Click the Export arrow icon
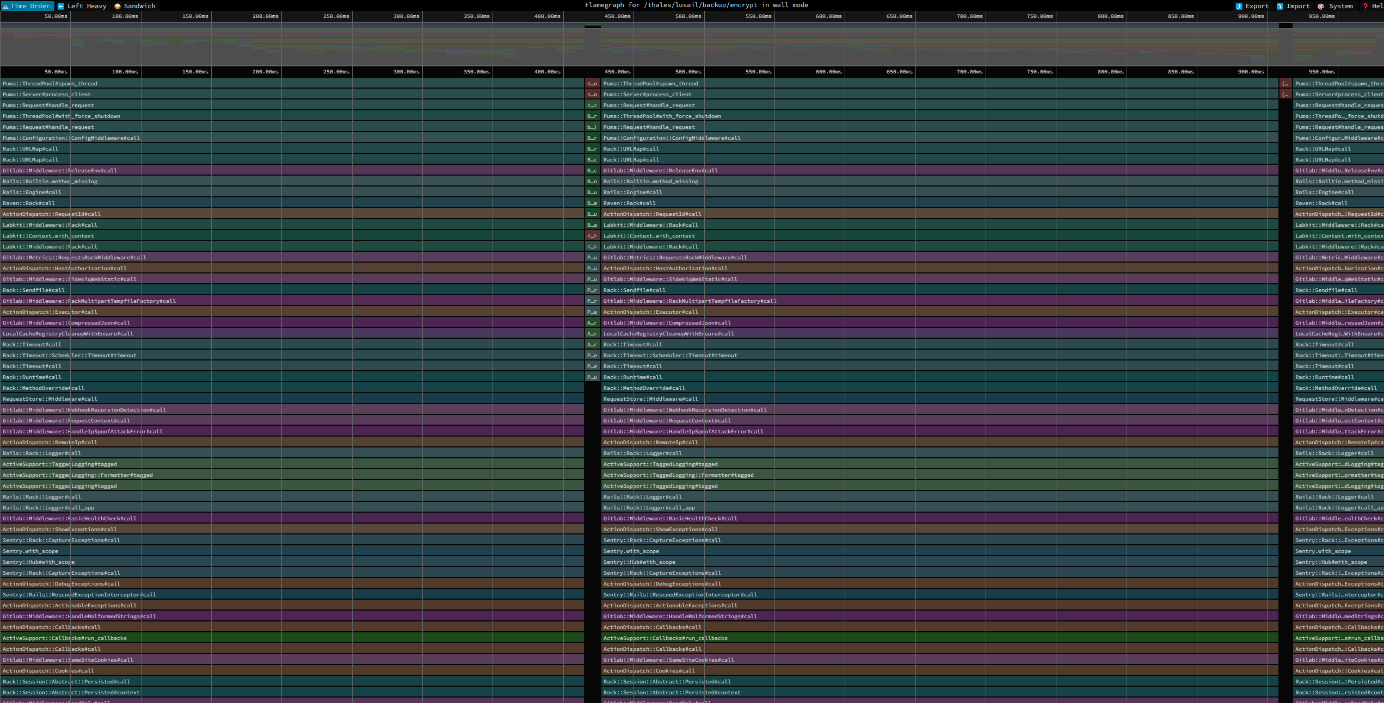This screenshot has height=703, width=1384. [x=1239, y=6]
